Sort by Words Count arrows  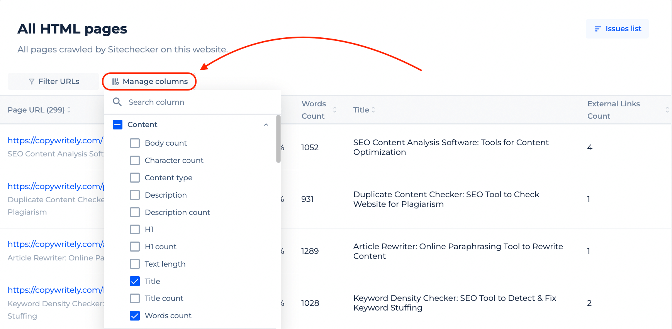334,110
